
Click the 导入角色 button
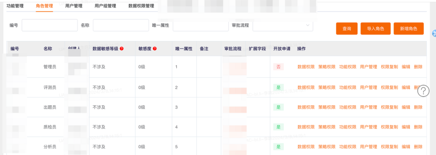coord(376,29)
